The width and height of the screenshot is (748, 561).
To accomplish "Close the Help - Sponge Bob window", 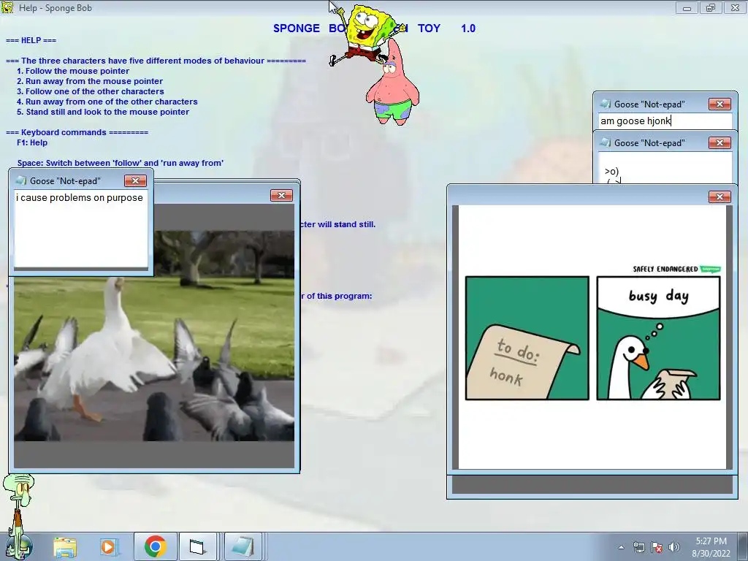I will 735,7.
